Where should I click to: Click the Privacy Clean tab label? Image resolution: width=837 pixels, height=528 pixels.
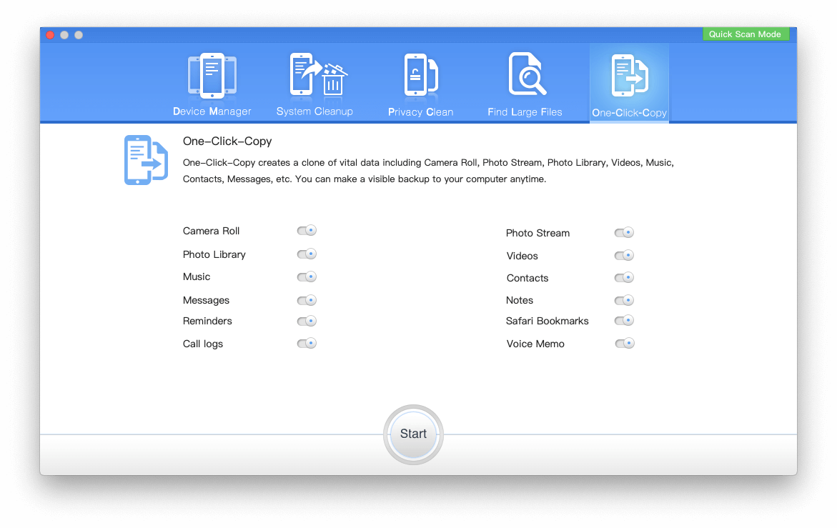[x=420, y=112]
